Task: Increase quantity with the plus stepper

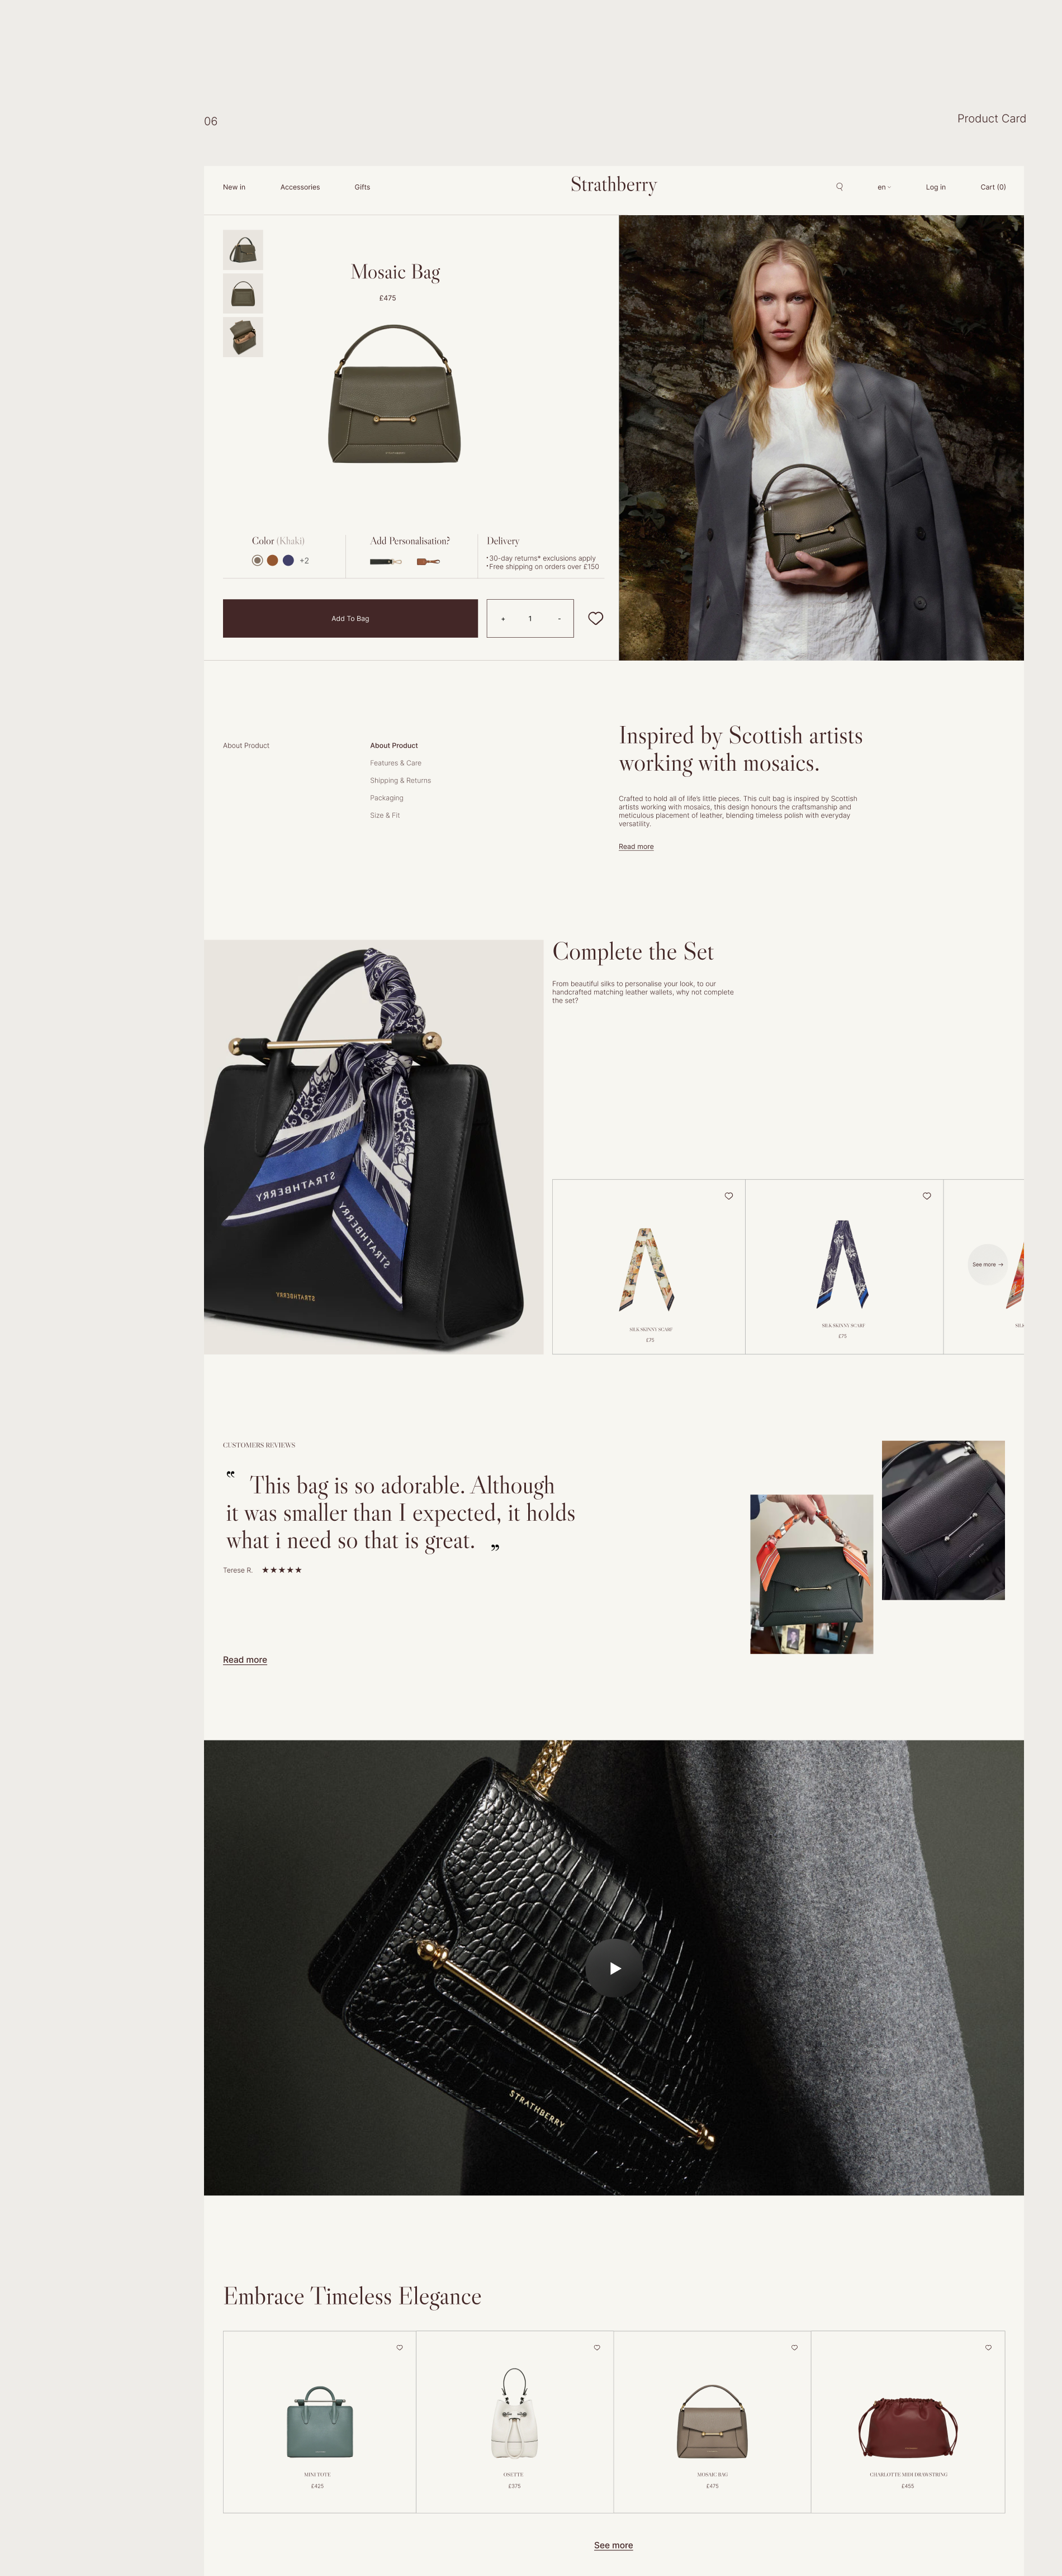Action: click(503, 619)
